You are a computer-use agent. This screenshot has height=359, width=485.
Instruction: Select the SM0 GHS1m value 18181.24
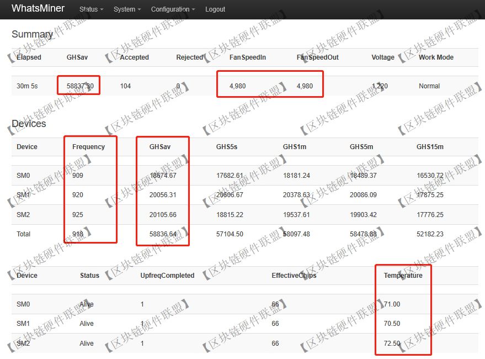click(x=296, y=176)
